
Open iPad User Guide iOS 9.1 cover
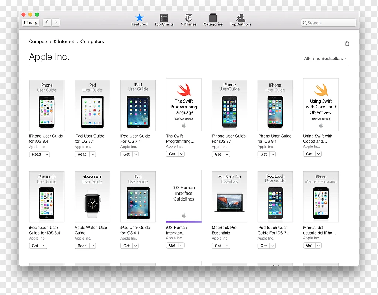(x=138, y=197)
